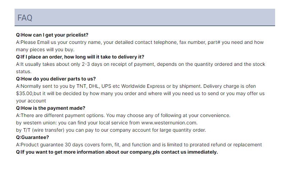
Task: Click the 'How is the payment made' question
Action: tap(50, 108)
